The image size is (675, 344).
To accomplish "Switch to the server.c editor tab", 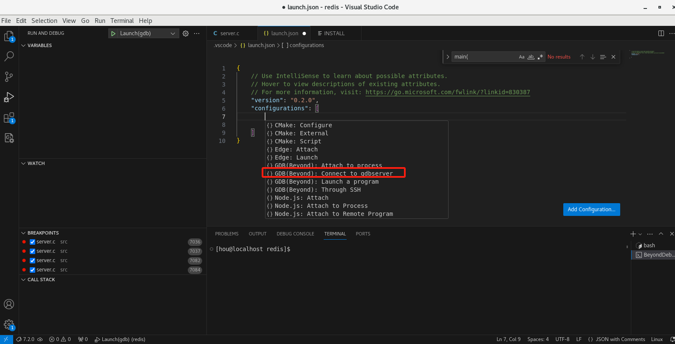I will tap(232, 33).
